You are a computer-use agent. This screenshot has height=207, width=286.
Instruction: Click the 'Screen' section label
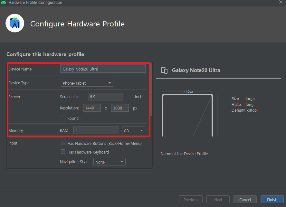[14, 97]
